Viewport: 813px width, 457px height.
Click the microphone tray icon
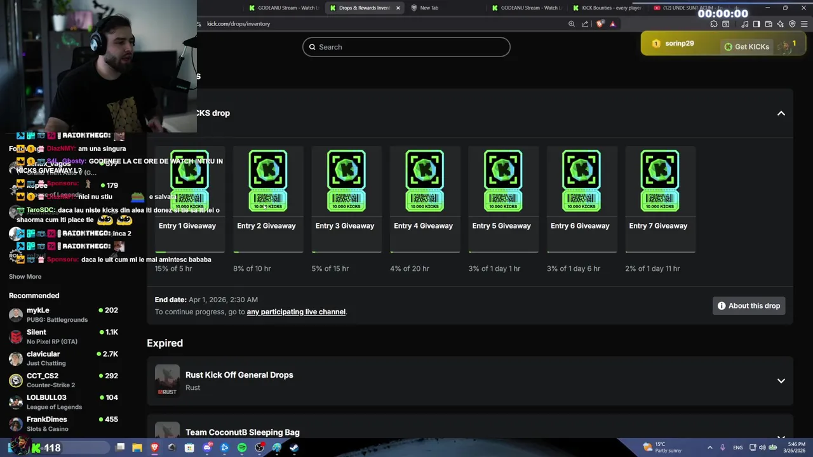point(723,447)
